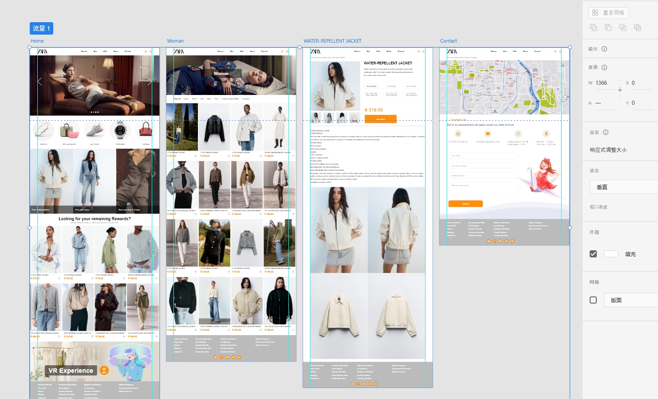Uncheck the 填充 fill checkbox

tap(593, 254)
